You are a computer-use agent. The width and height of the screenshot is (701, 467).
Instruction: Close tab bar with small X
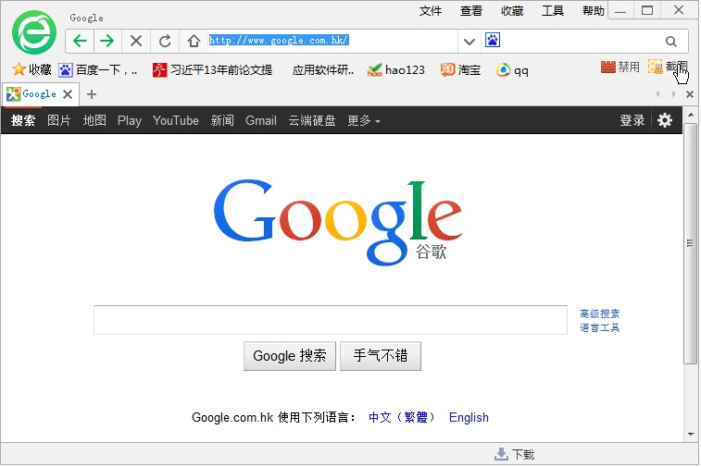coord(690,94)
